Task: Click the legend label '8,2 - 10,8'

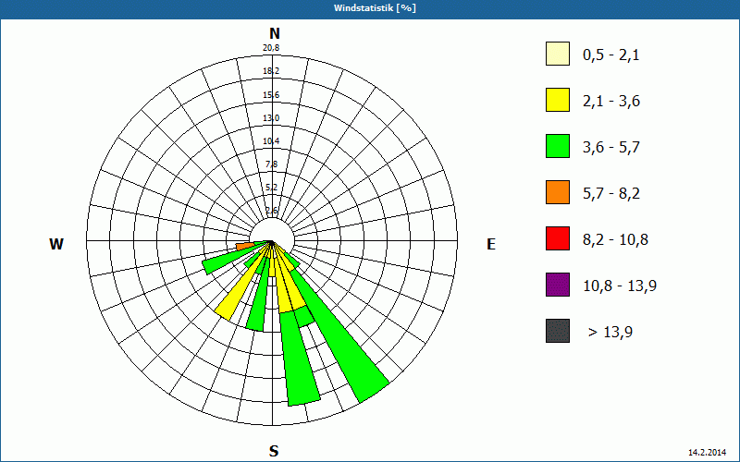Action: click(x=615, y=240)
